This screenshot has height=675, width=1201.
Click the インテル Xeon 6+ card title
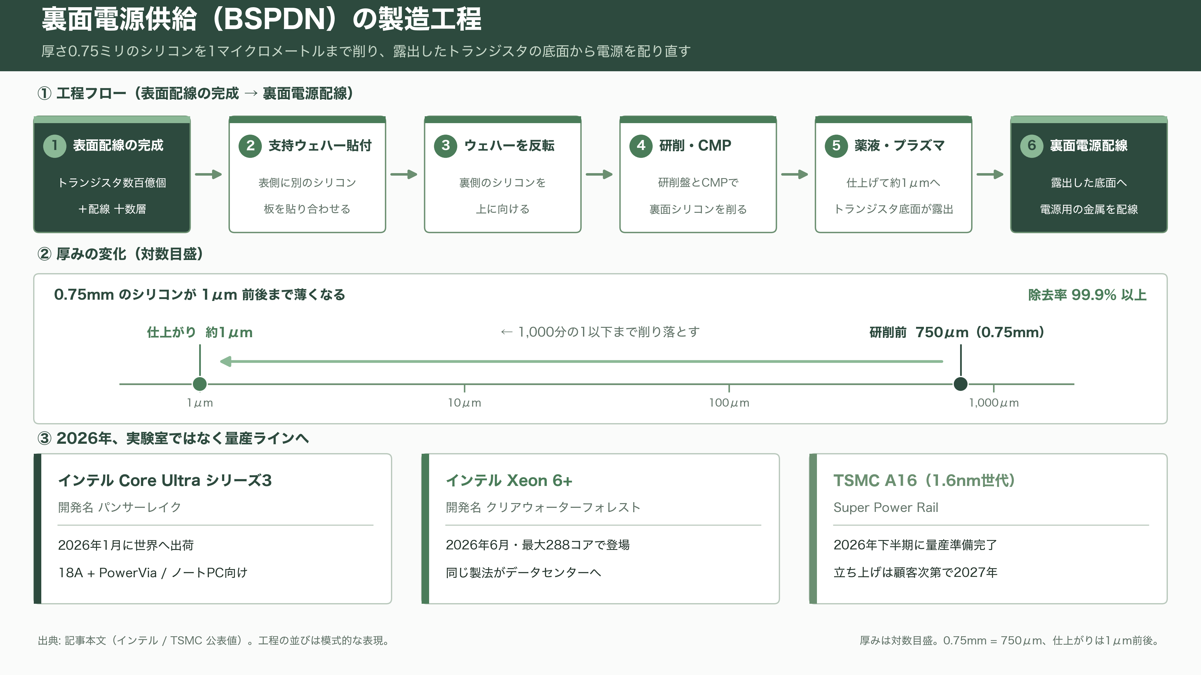point(509,480)
